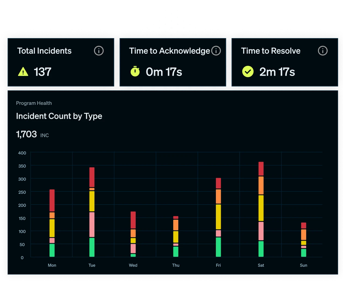Click the Incident Count by Type heading
Screen dimensions: 343x281
(x=59, y=116)
